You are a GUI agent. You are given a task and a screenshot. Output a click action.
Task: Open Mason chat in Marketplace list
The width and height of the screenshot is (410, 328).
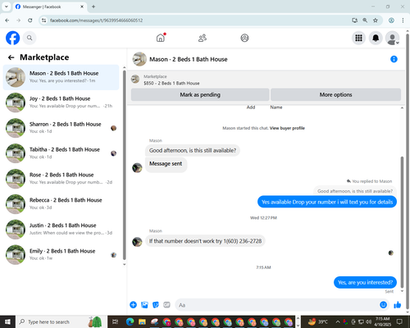(x=61, y=77)
